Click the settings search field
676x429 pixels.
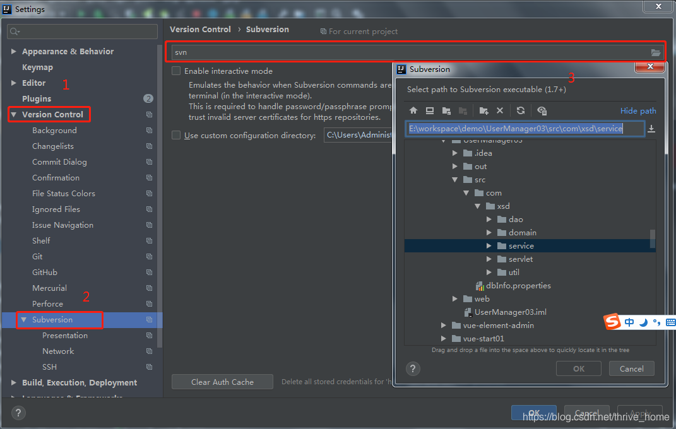82,32
